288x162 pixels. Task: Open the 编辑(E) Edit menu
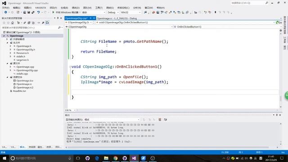tap(17, 8)
